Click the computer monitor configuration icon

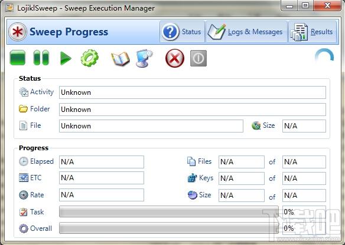[x=144, y=58]
